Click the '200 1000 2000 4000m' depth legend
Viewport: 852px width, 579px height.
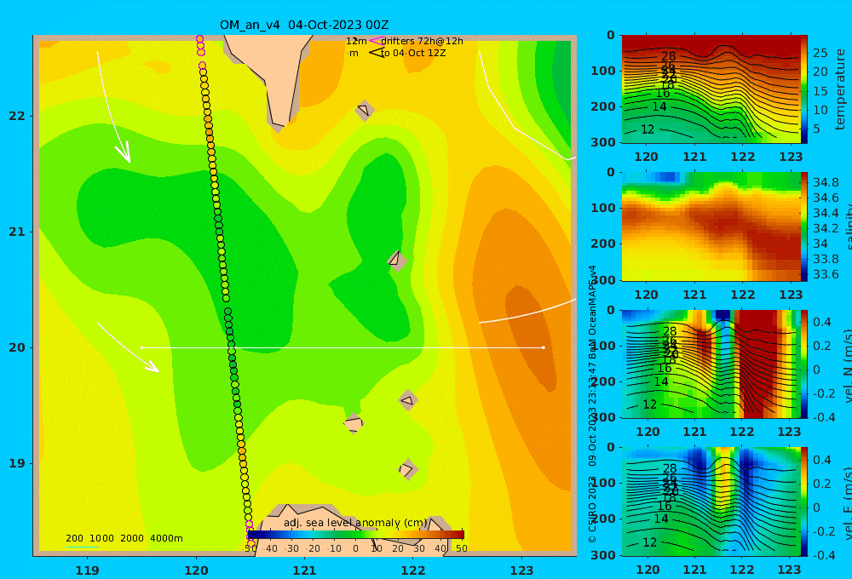[124, 538]
